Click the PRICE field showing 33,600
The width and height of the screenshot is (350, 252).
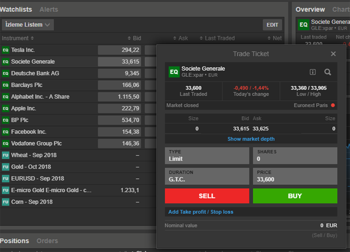click(x=295, y=176)
